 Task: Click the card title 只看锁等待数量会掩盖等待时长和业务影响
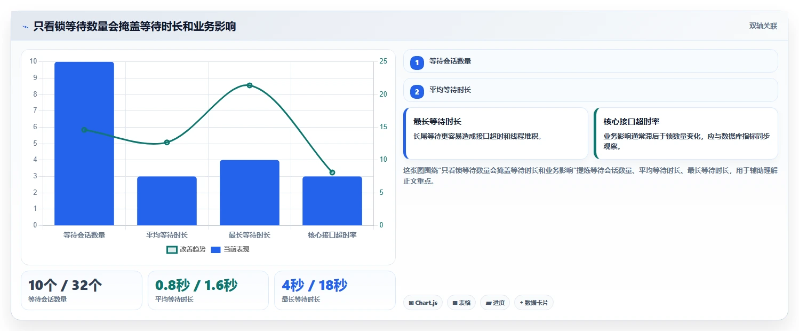click(134, 26)
